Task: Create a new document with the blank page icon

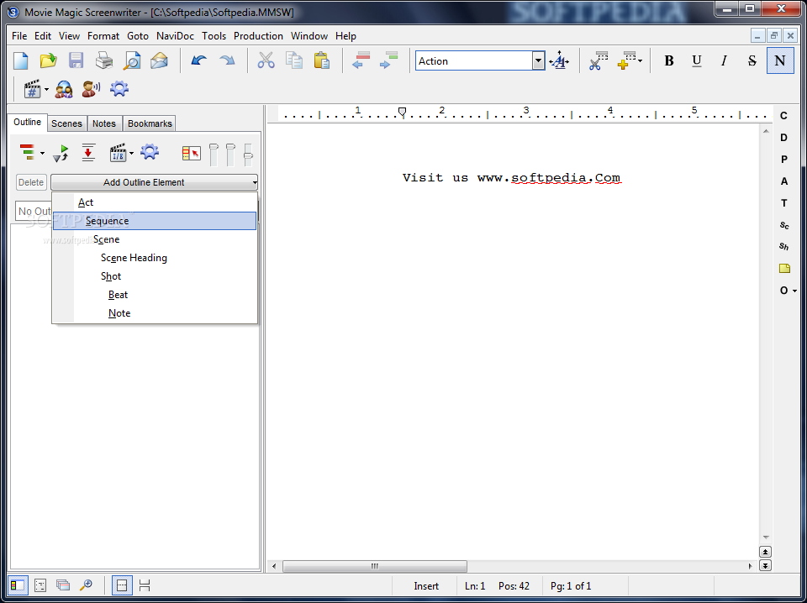Action: [x=20, y=60]
